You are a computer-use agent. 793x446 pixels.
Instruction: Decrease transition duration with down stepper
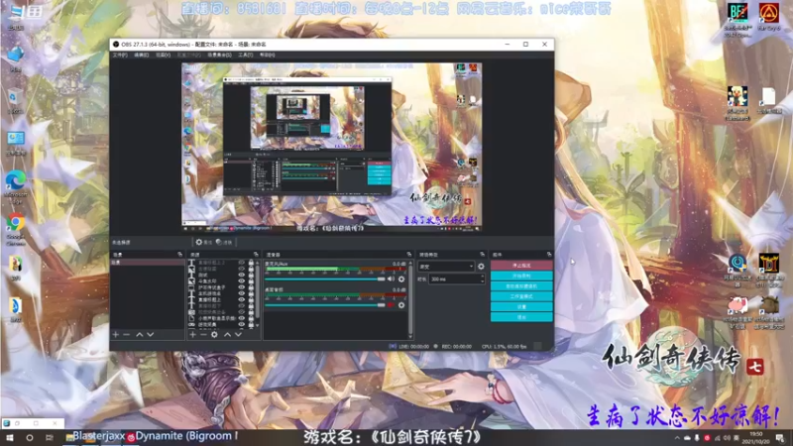coord(483,281)
